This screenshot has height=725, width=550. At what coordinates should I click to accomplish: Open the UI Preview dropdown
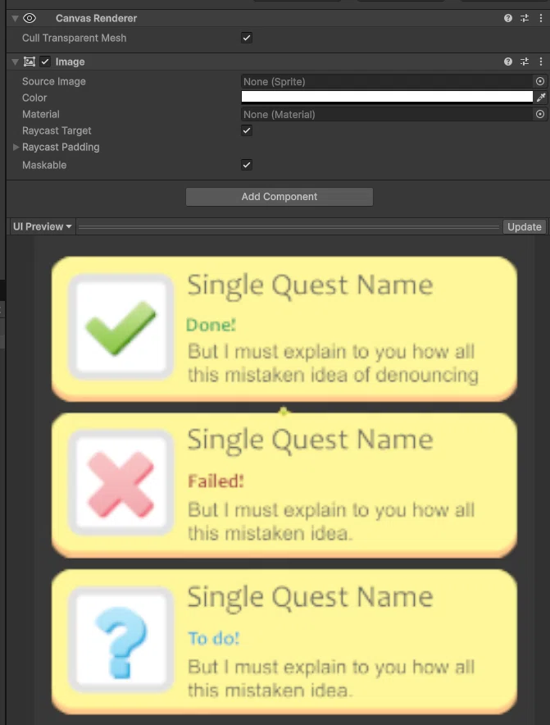pos(42,226)
